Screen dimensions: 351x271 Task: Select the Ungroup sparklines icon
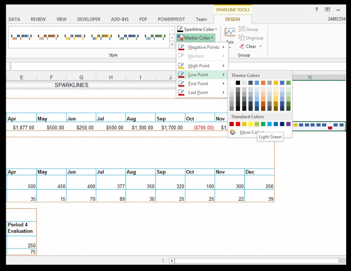(243, 37)
